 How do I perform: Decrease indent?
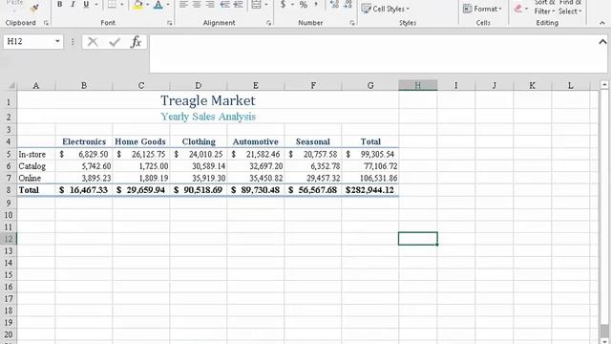(225, 4)
